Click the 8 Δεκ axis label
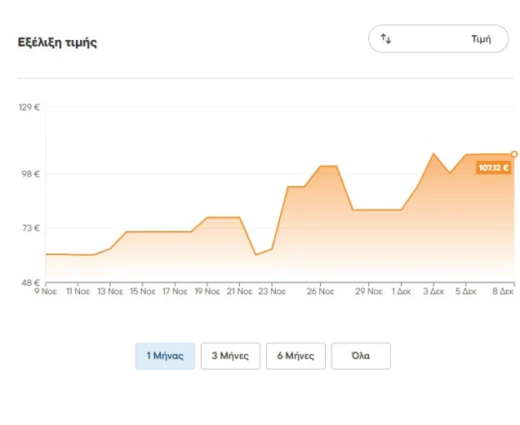The width and height of the screenshot is (520, 425). [503, 292]
